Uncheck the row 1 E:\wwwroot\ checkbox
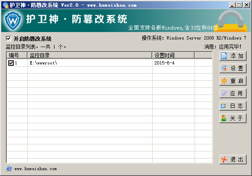This screenshot has height=176, width=252. tap(11, 63)
